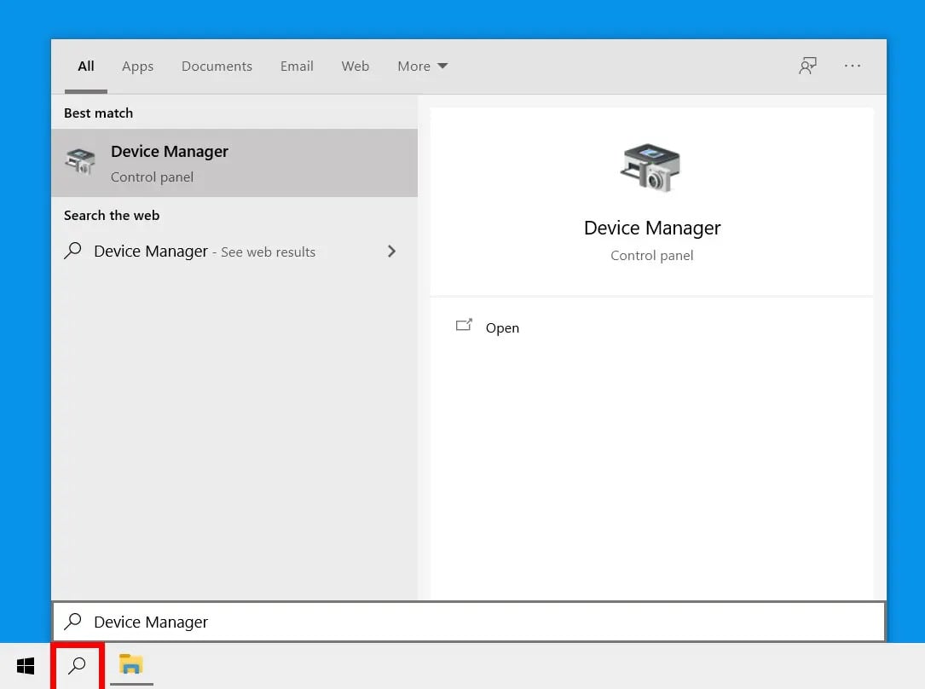The width and height of the screenshot is (925, 689).
Task: Click the Device Manager icon in the preview pane
Action: tap(650, 168)
